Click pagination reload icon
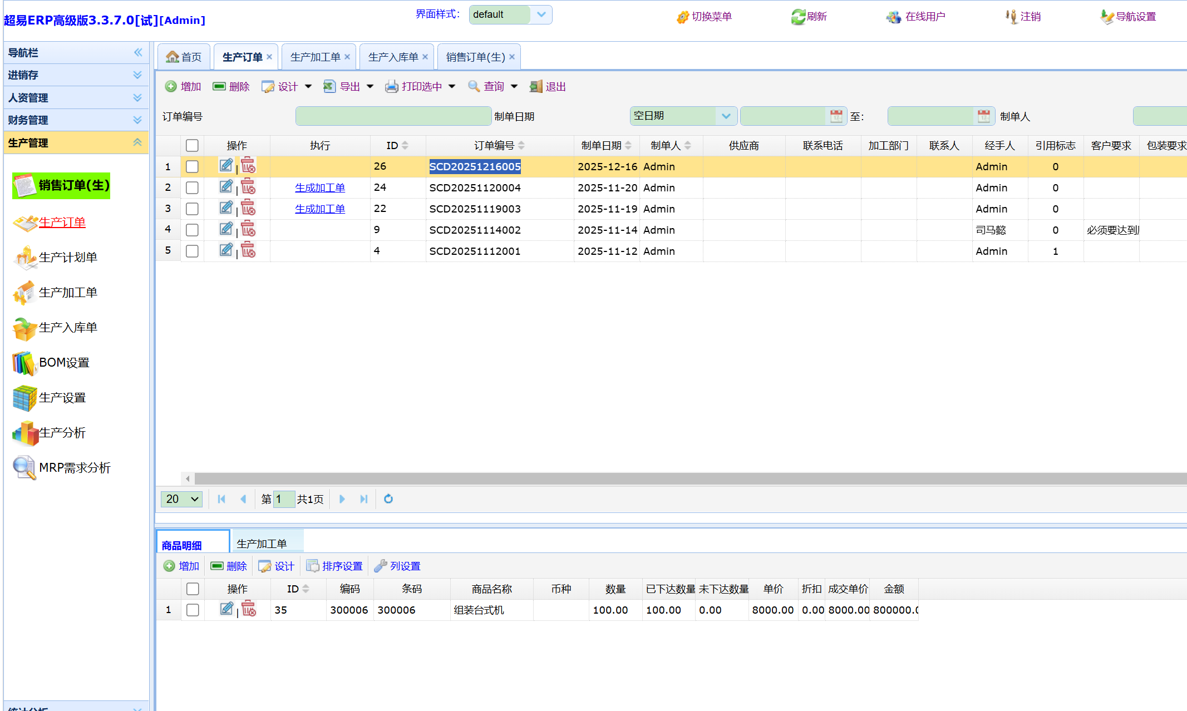The width and height of the screenshot is (1187, 711). (x=388, y=499)
